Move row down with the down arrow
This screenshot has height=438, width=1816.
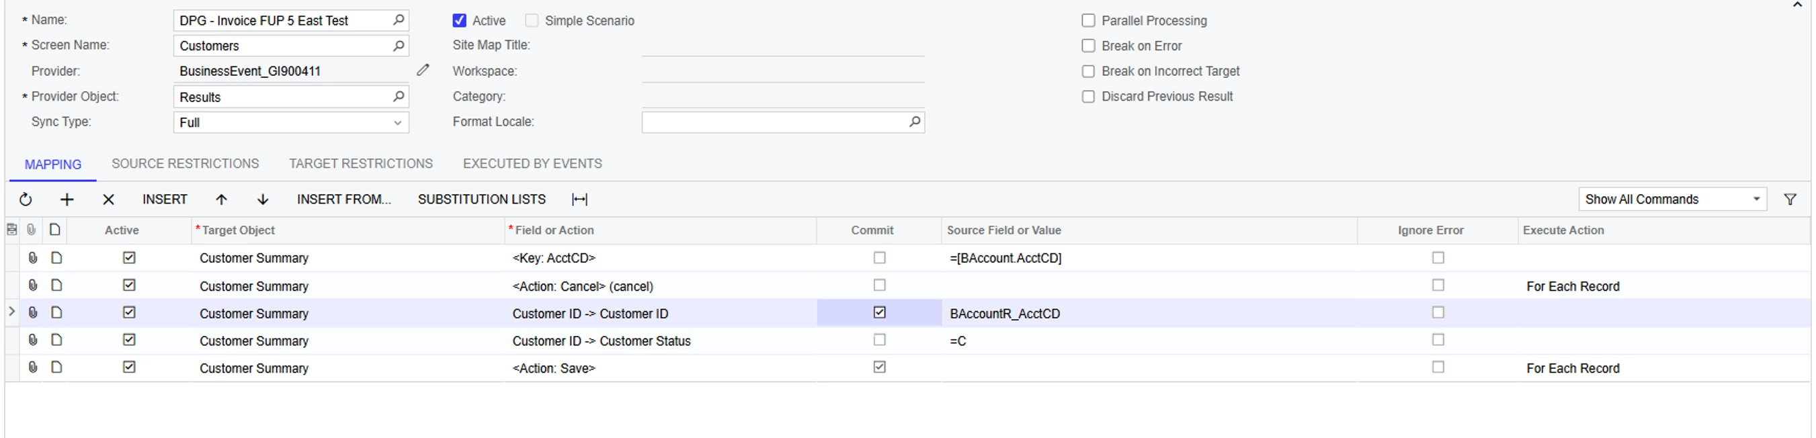pos(263,200)
